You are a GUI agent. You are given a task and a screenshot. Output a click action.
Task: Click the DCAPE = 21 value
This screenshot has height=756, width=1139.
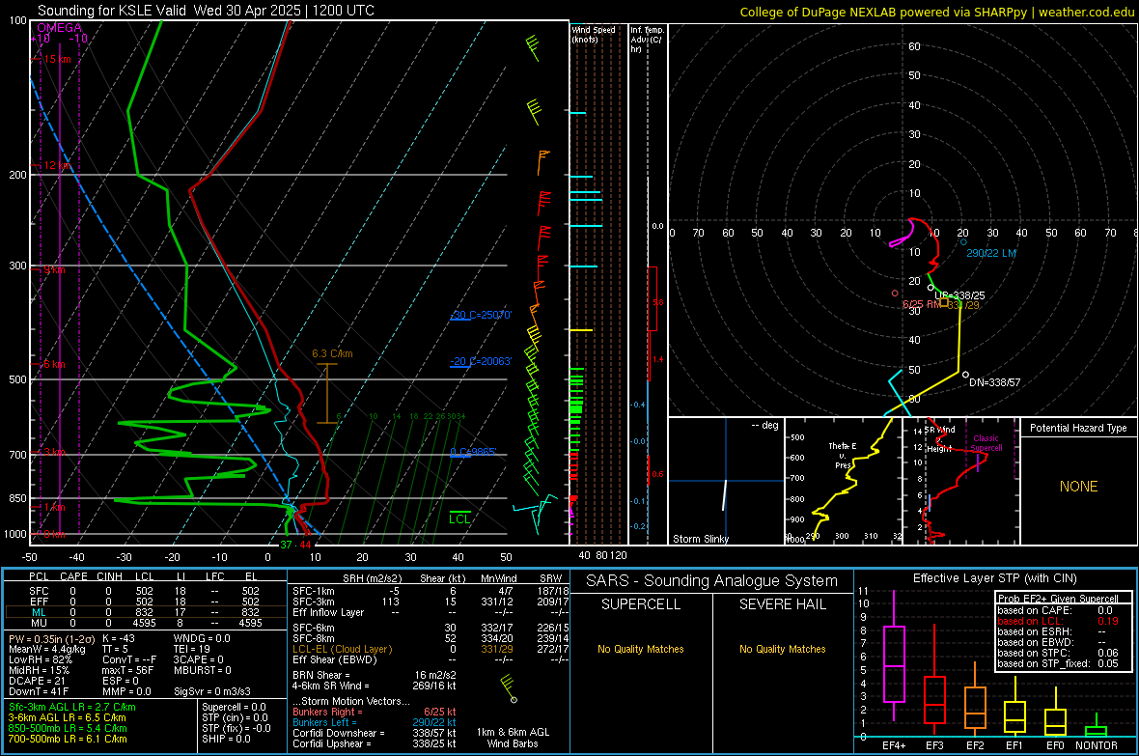(36, 681)
